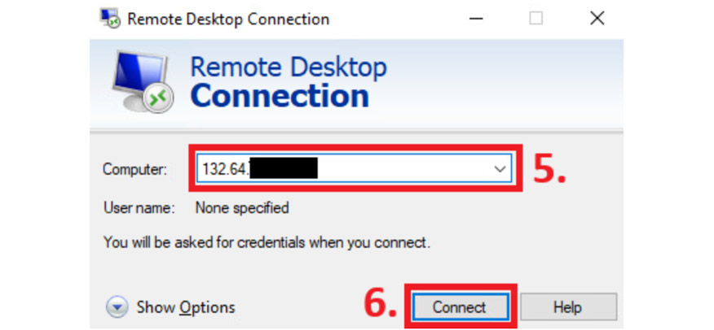Click the None specified user name text
Image resolution: width=714 pixels, height=330 pixels.
242,208
